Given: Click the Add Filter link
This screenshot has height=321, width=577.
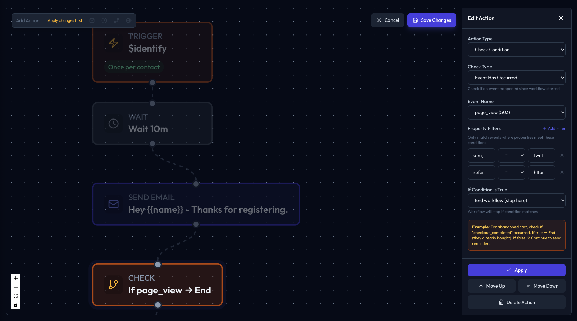Looking at the screenshot, I should point(554,128).
